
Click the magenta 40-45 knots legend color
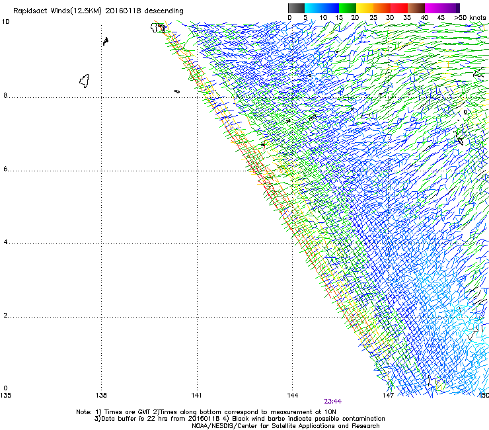pos(433,8)
